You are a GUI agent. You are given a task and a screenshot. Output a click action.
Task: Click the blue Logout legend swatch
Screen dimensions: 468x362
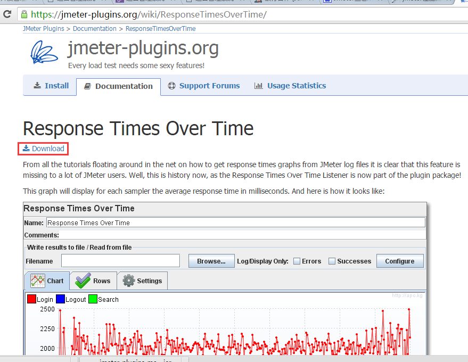tap(60, 299)
